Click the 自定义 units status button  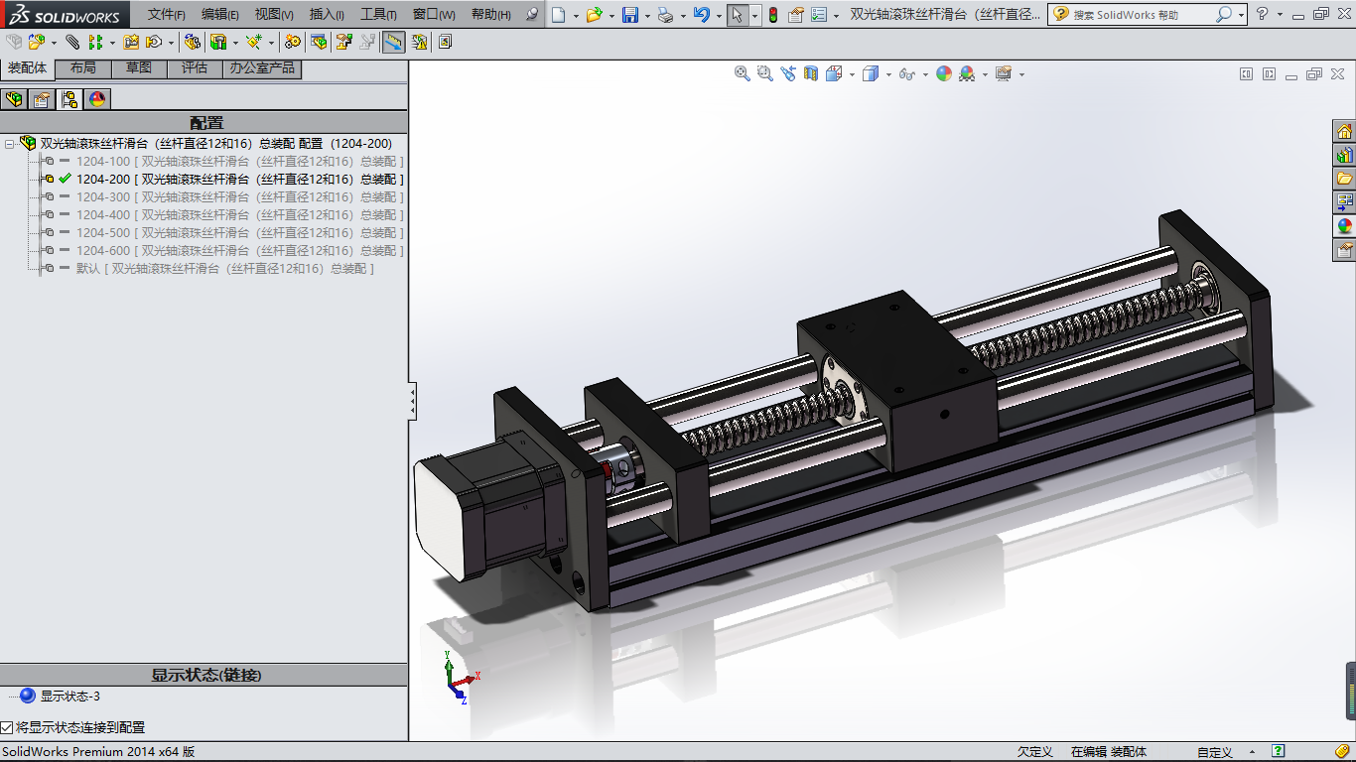click(1214, 752)
